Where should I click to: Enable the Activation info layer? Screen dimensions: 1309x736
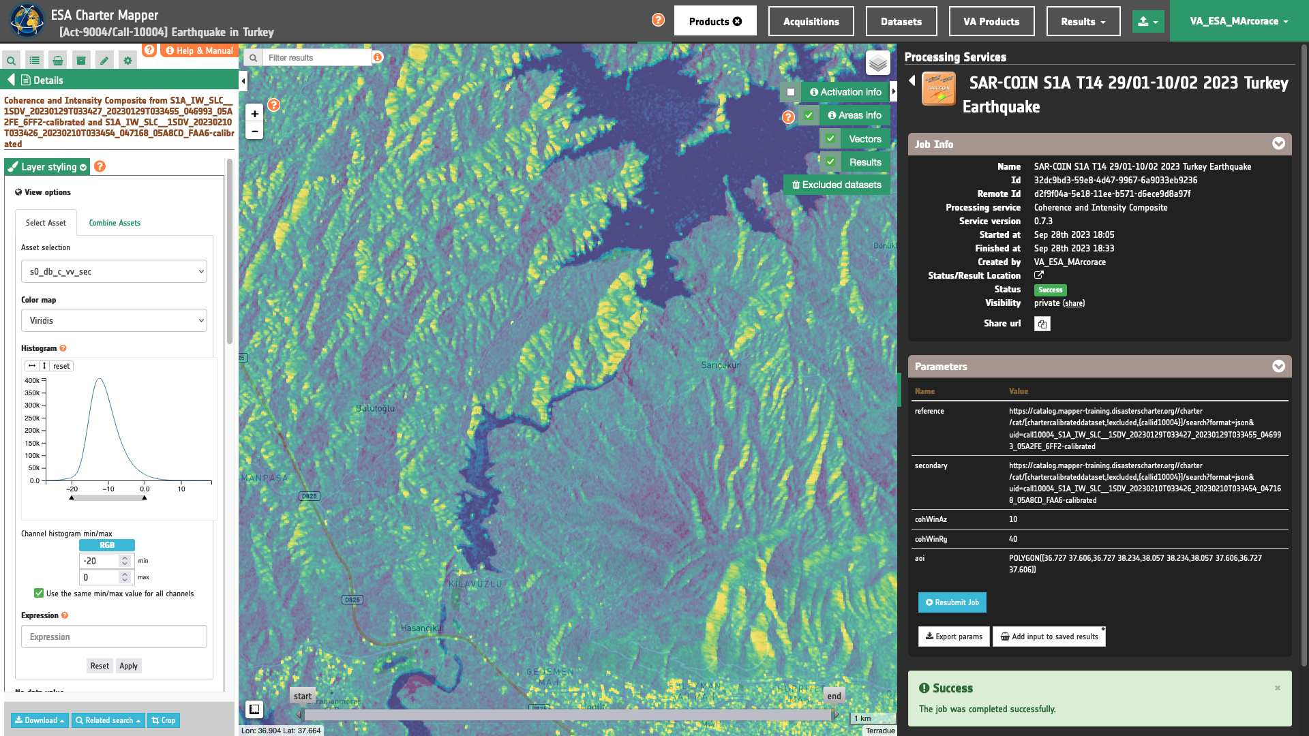tap(791, 92)
